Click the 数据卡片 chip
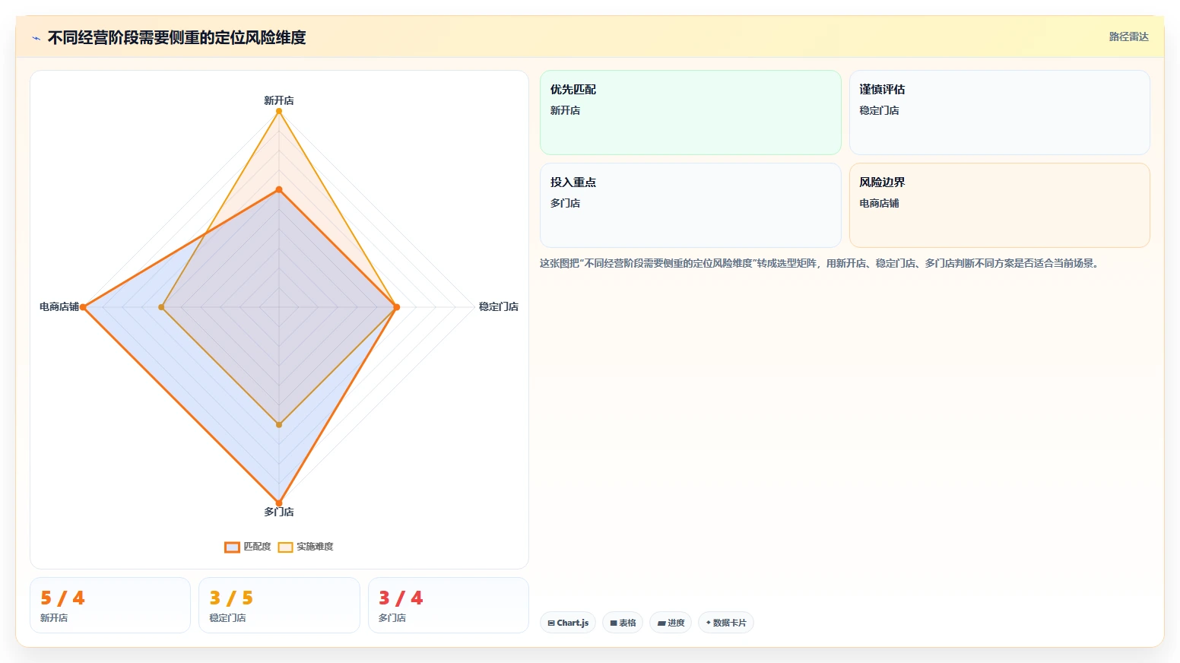The width and height of the screenshot is (1180, 663). (726, 623)
